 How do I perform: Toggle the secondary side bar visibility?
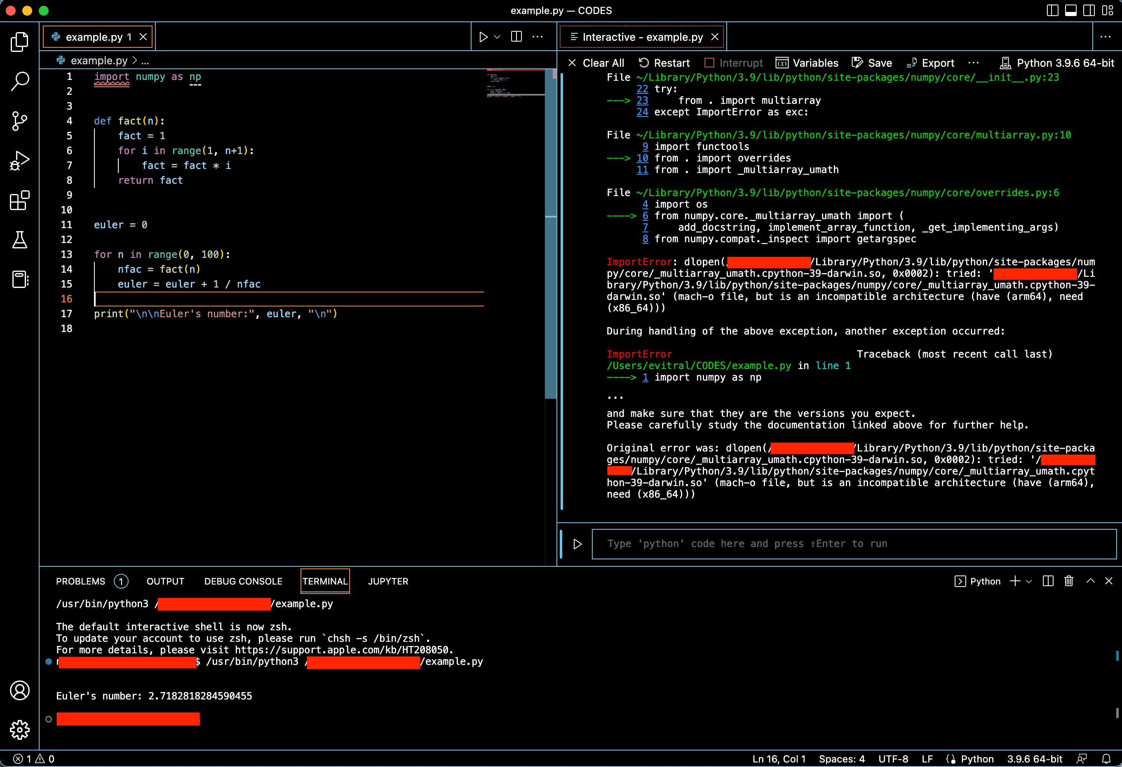click(1089, 10)
